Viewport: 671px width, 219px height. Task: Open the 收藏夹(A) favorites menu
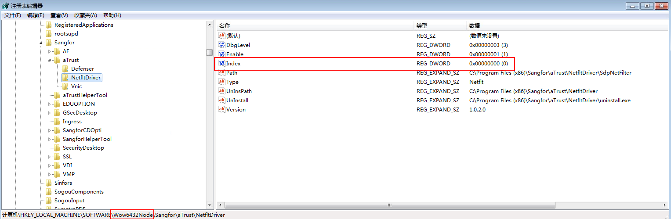[x=85, y=15]
